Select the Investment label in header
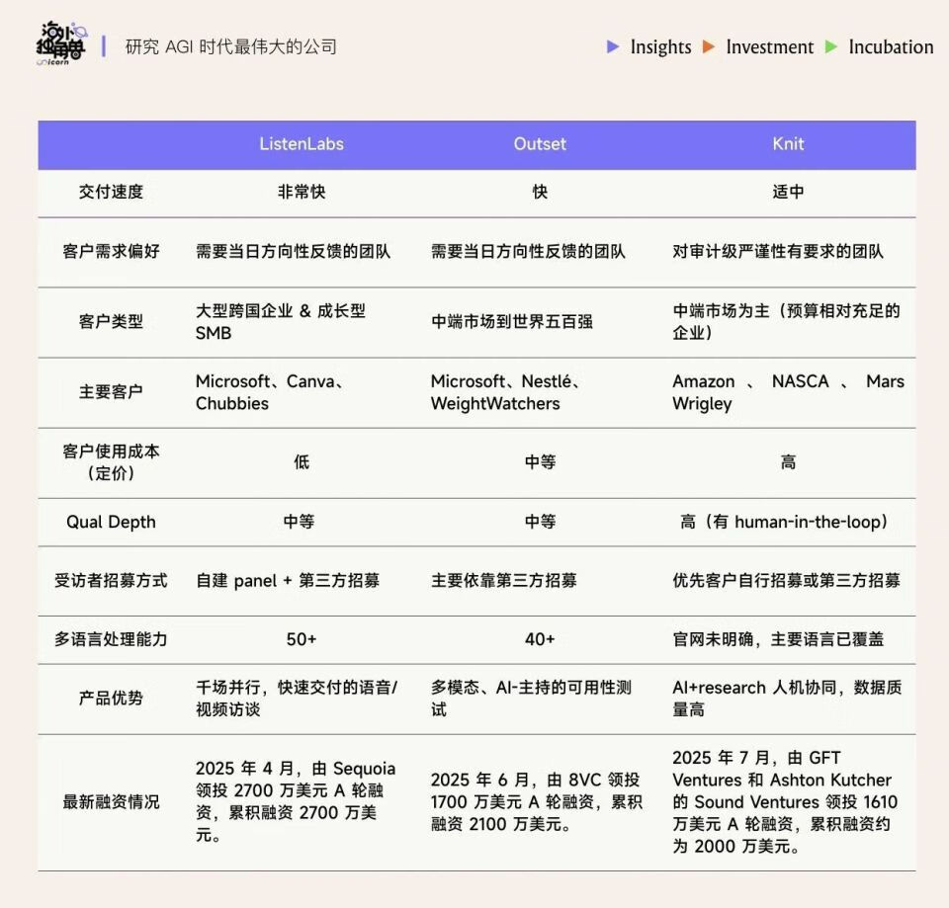The height and width of the screenshot is (908, 949). tap(769, 46)
